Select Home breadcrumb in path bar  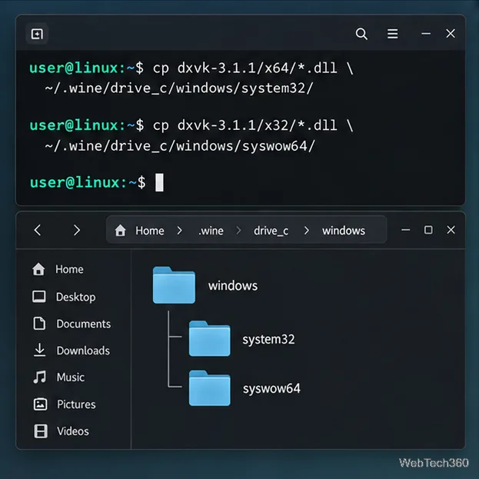click(150, 231)
